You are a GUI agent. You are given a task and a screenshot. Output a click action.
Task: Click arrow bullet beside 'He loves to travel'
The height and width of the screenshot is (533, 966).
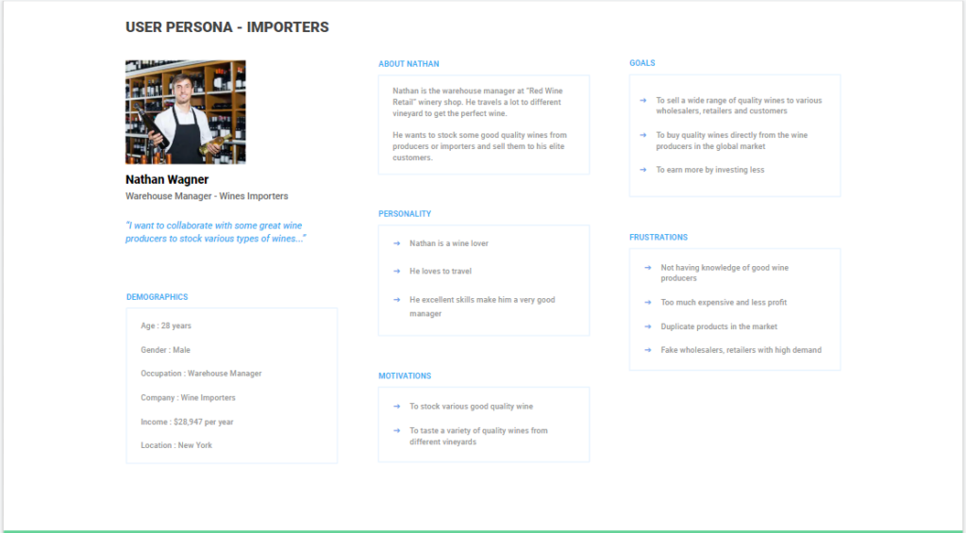click(x=397, y=271)
